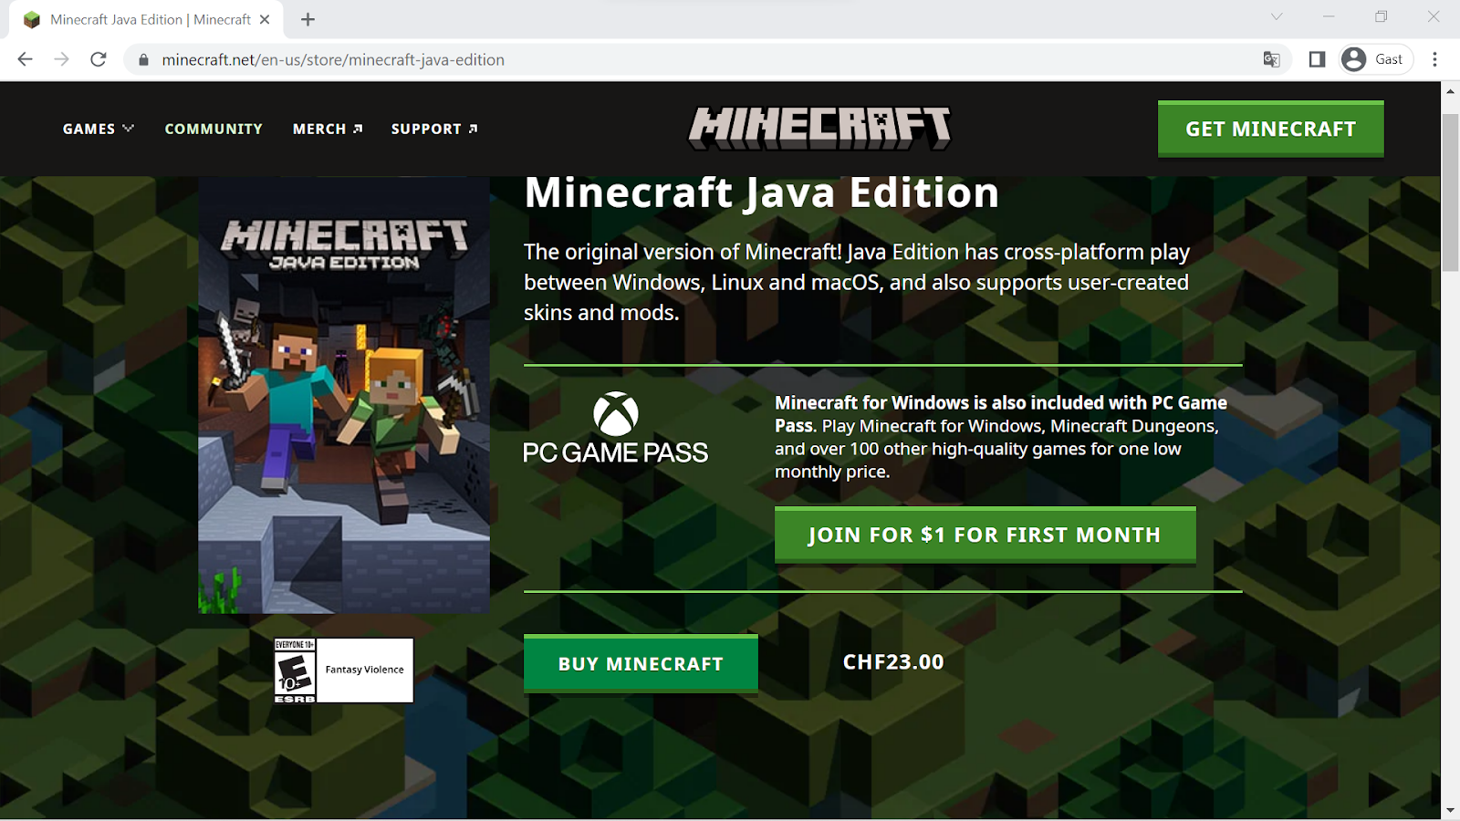Image resolution: width=1460 pixels, height=821 pixels.
Task: Click the Minecraft Java Edition heading
Action: (x=761, y=192)
